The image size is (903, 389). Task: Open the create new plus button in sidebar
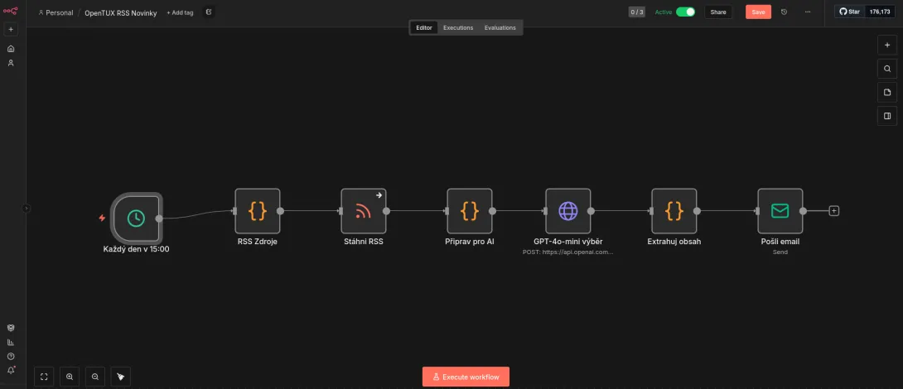pyautogui.click(x=11, y=29)
